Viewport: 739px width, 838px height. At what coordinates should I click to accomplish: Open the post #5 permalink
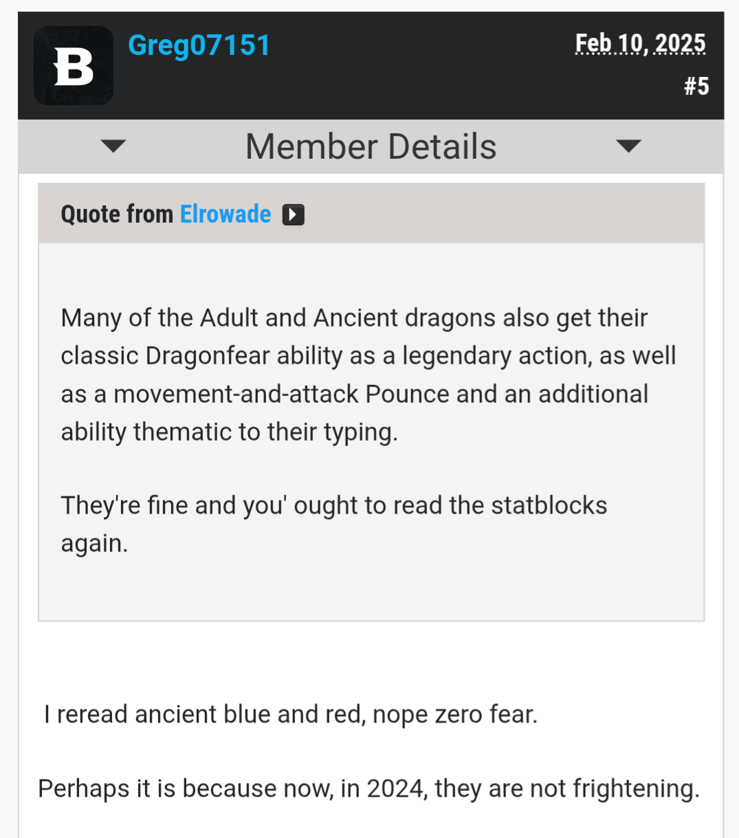pyautogui.click(x=696, y=86)
